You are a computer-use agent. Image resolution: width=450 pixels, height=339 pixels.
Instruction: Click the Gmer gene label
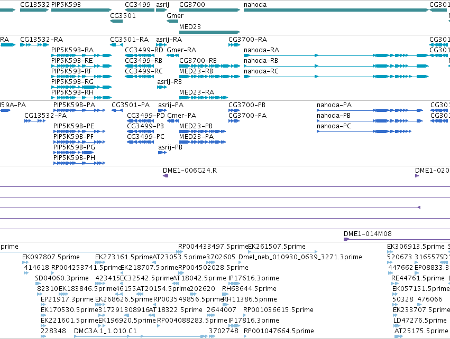(x=175, y=16)
